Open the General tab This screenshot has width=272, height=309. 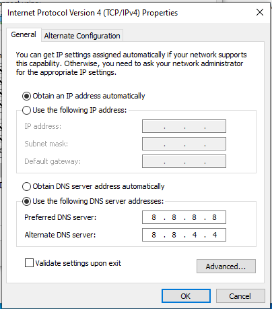[24, 34]
